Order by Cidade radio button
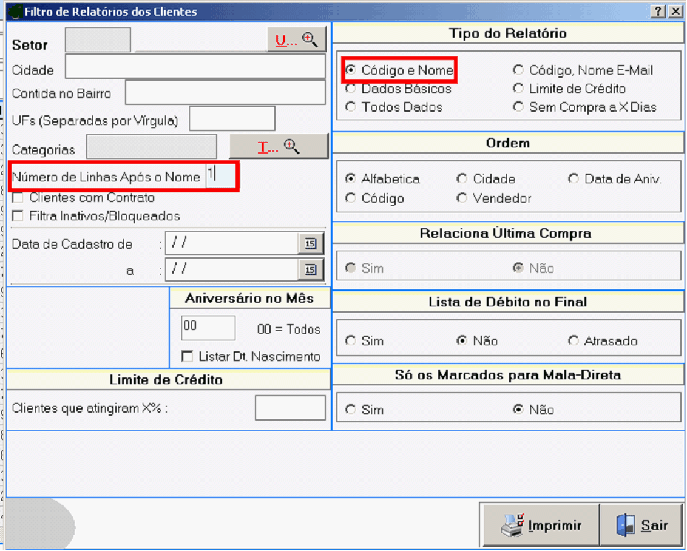Viewport: 687px width, 551px height. (x=462, y=179)
